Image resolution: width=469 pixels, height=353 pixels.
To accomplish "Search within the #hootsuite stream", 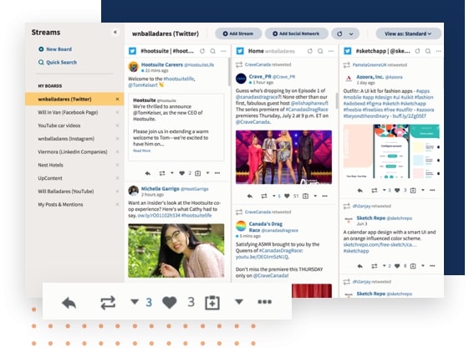I will pyautogui.click(x=212, y=51).
